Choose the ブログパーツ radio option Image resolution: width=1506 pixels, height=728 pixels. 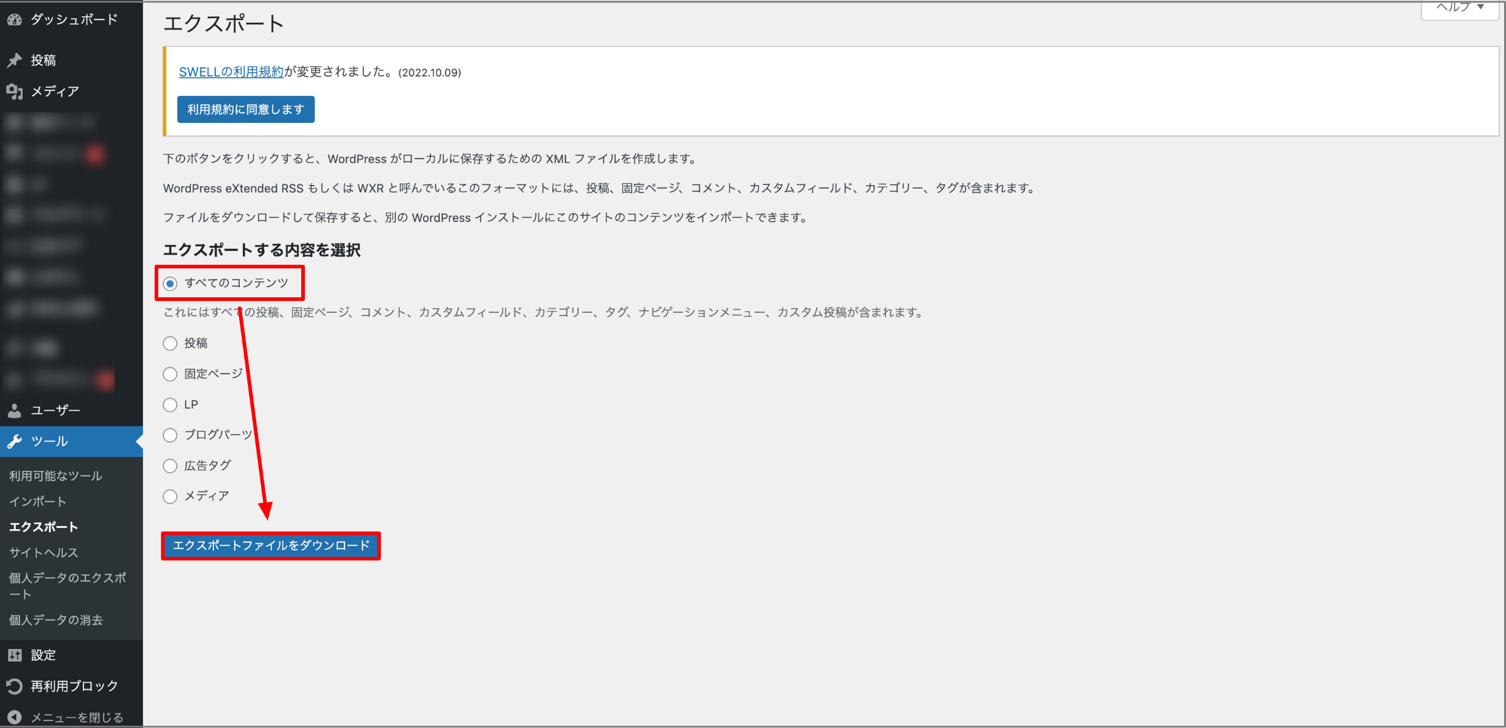pos(170,435)
